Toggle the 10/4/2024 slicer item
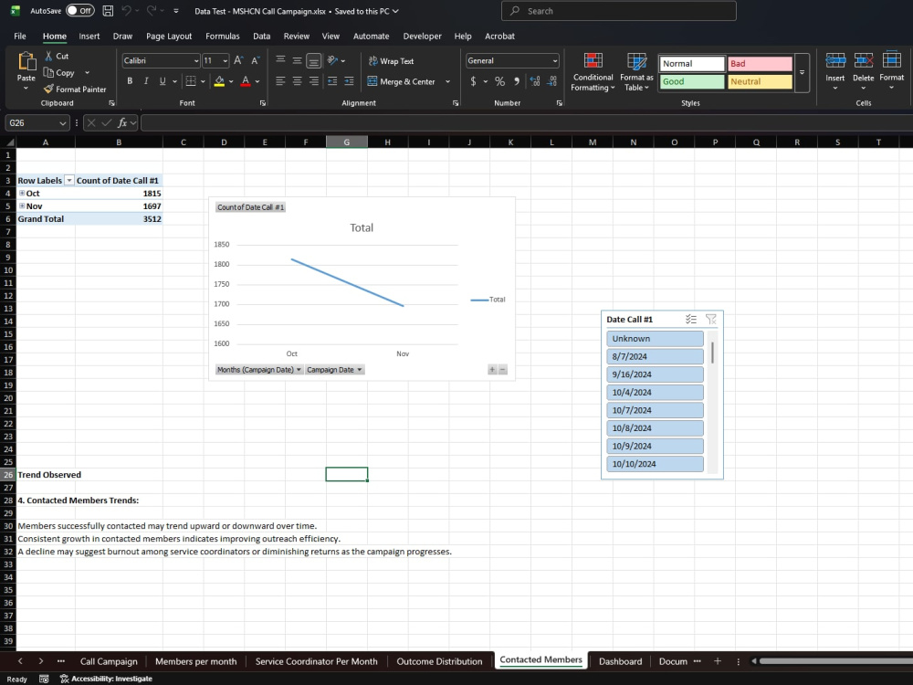The image size is (913, 685). pos(655,392)
